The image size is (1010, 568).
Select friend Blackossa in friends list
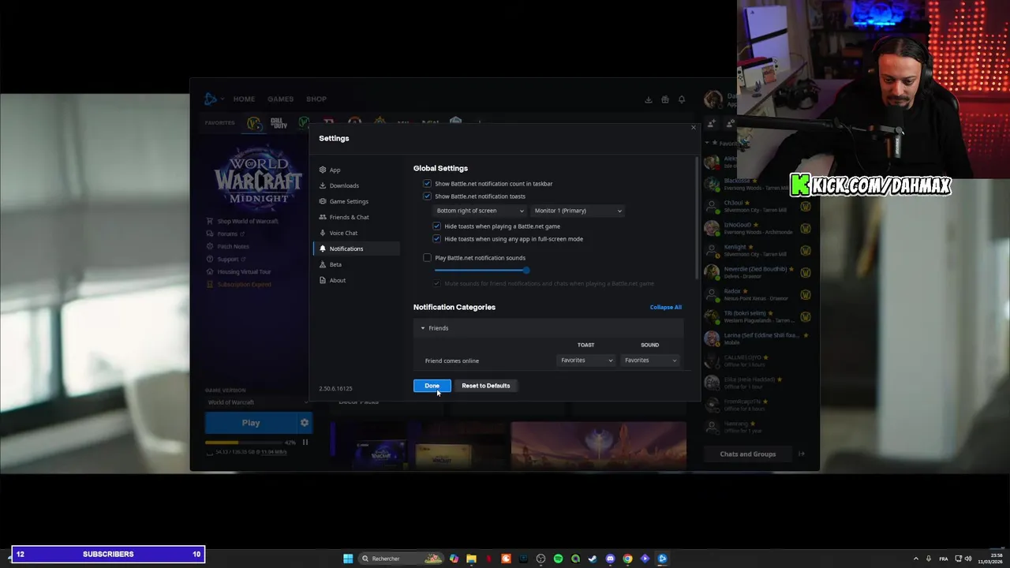[x=756, y=184]
